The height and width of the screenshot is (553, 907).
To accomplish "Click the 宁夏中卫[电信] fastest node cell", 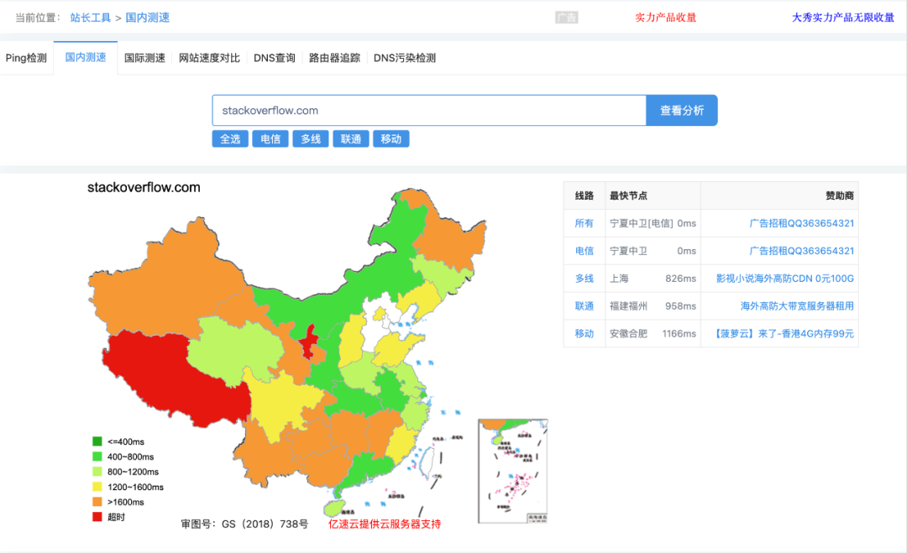I will [x=653, y=223].
